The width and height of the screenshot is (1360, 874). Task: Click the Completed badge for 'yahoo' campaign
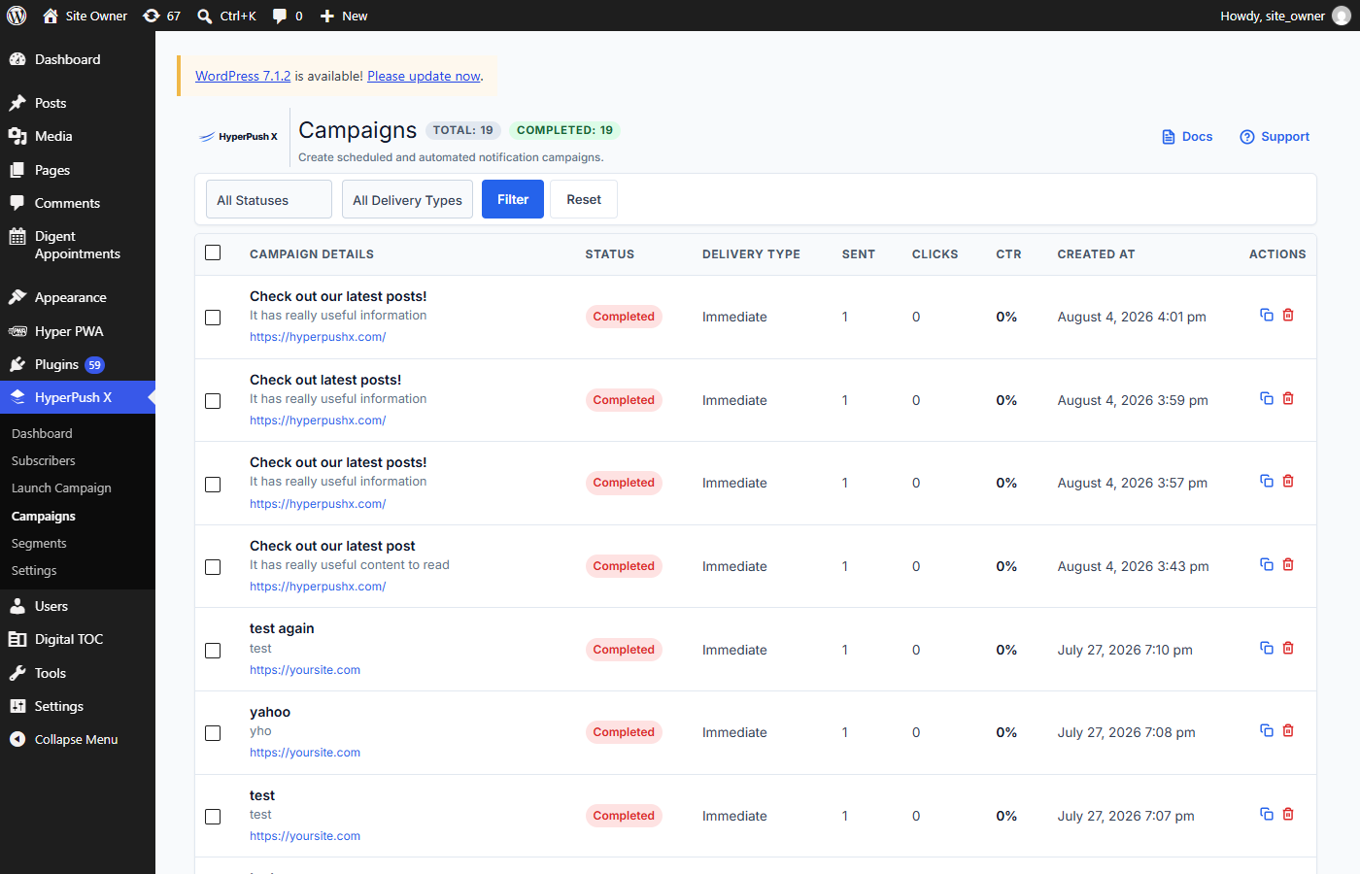pyautogui.click(x=624, y=732)
